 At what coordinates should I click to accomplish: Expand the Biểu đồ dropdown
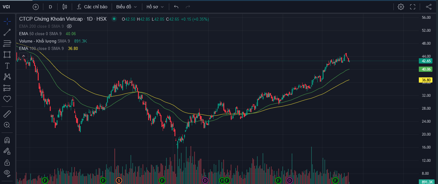click(x=127, y=7)
